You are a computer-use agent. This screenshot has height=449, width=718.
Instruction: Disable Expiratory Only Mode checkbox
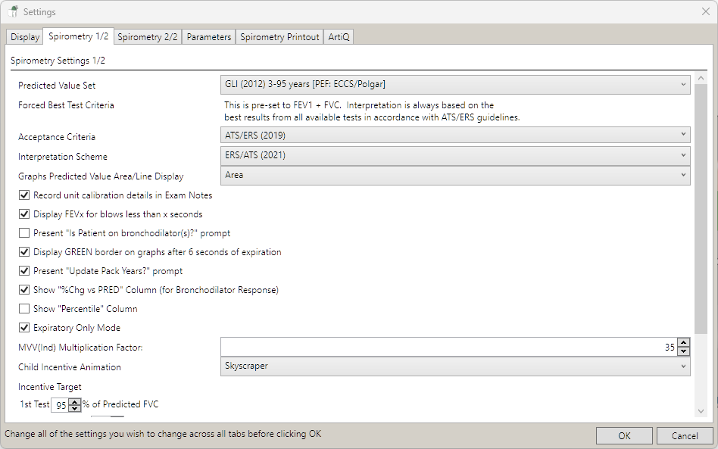[24, 328]
